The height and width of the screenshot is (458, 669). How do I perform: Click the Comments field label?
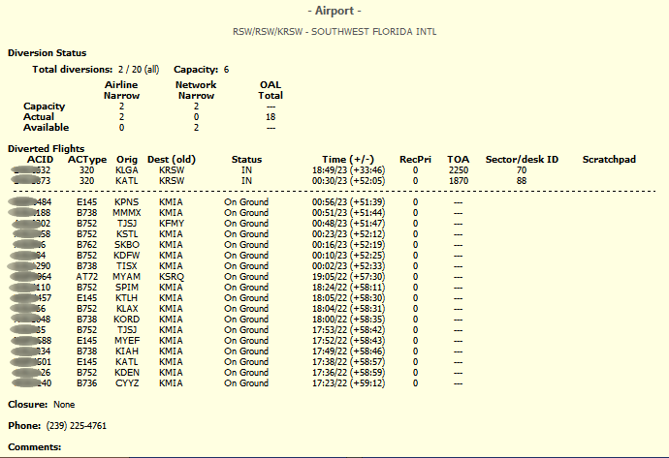(34, 446)
